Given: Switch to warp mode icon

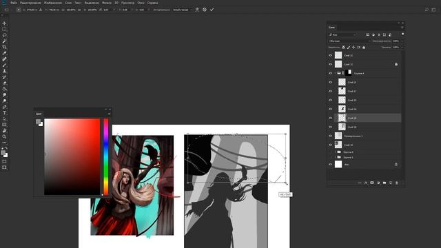Looking at the screenshot, I should (x=197, y=10).
